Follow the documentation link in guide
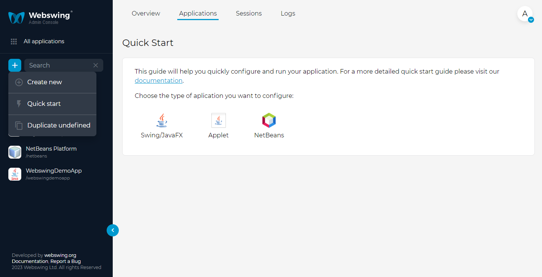This screenshot has width=542, height=277. [x=159, y=80]
